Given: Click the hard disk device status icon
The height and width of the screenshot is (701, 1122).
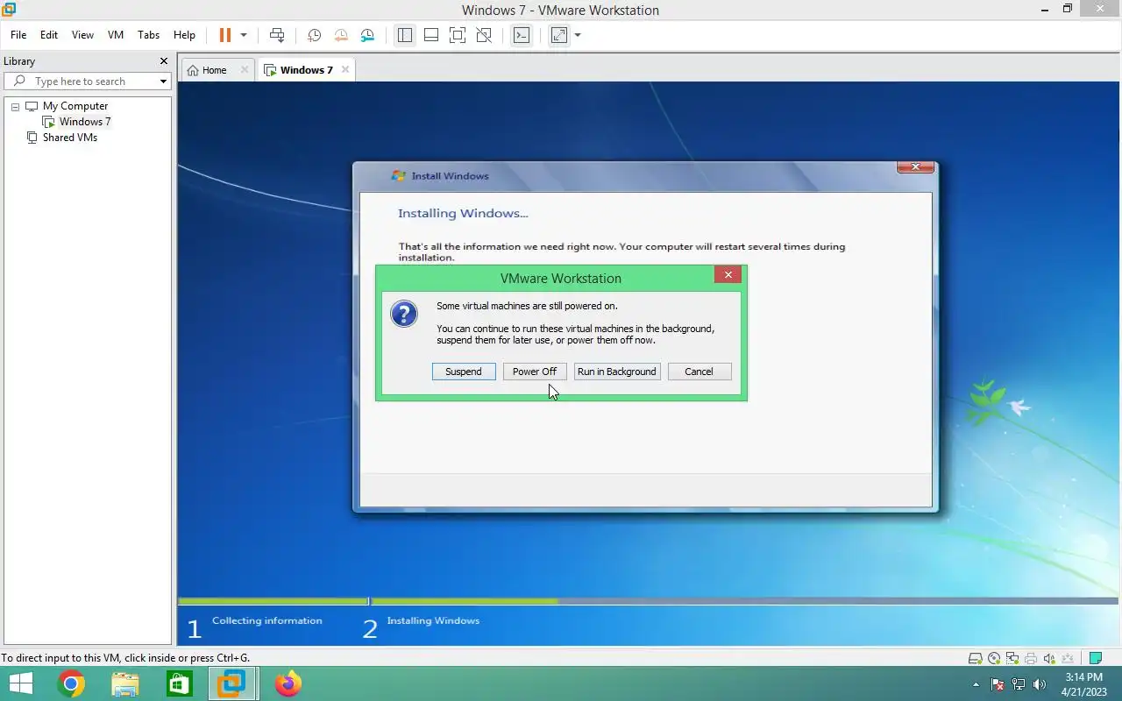Looking at the screenshot, I should (x=975, y=658).
